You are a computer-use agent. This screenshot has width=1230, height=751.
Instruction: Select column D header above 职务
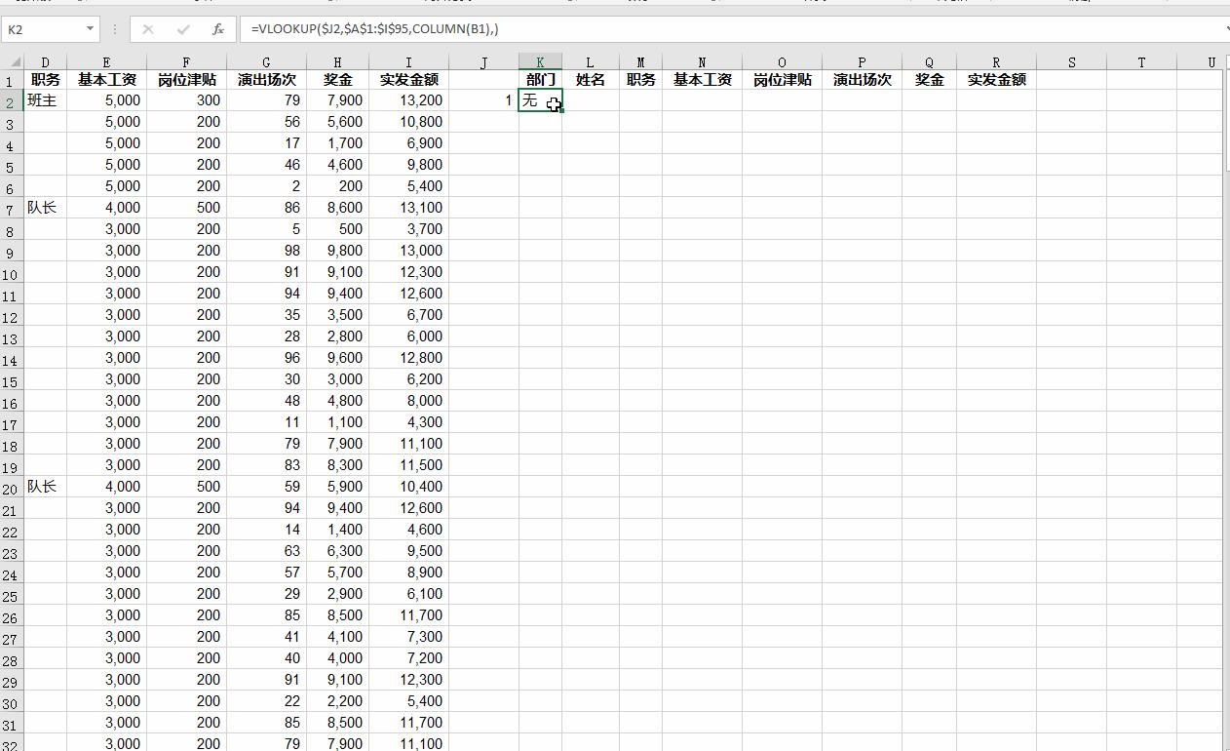45,60
